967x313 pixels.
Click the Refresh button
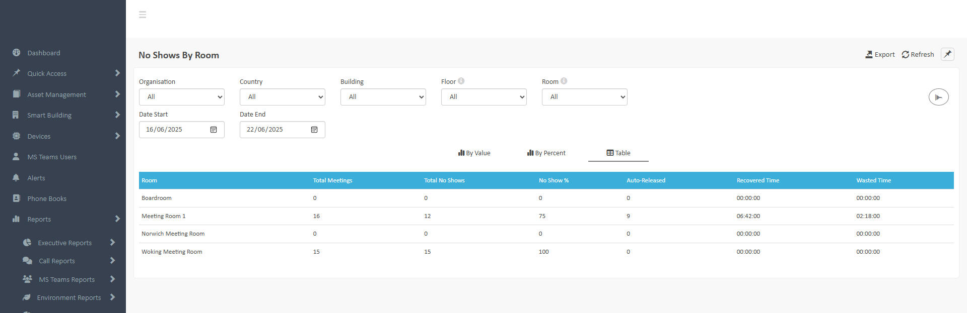pyautogui.click(x=918, y=54)
